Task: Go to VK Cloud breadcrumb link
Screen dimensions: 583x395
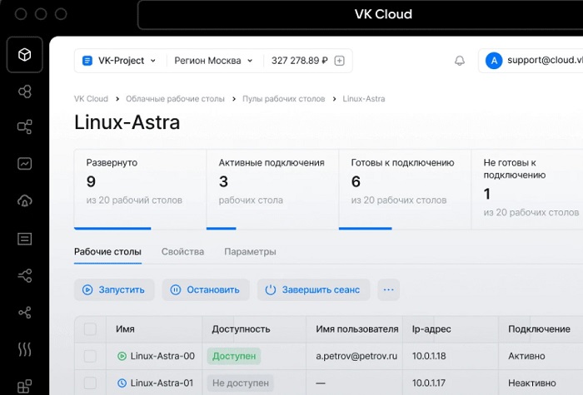Action: (x=91, y=99)
